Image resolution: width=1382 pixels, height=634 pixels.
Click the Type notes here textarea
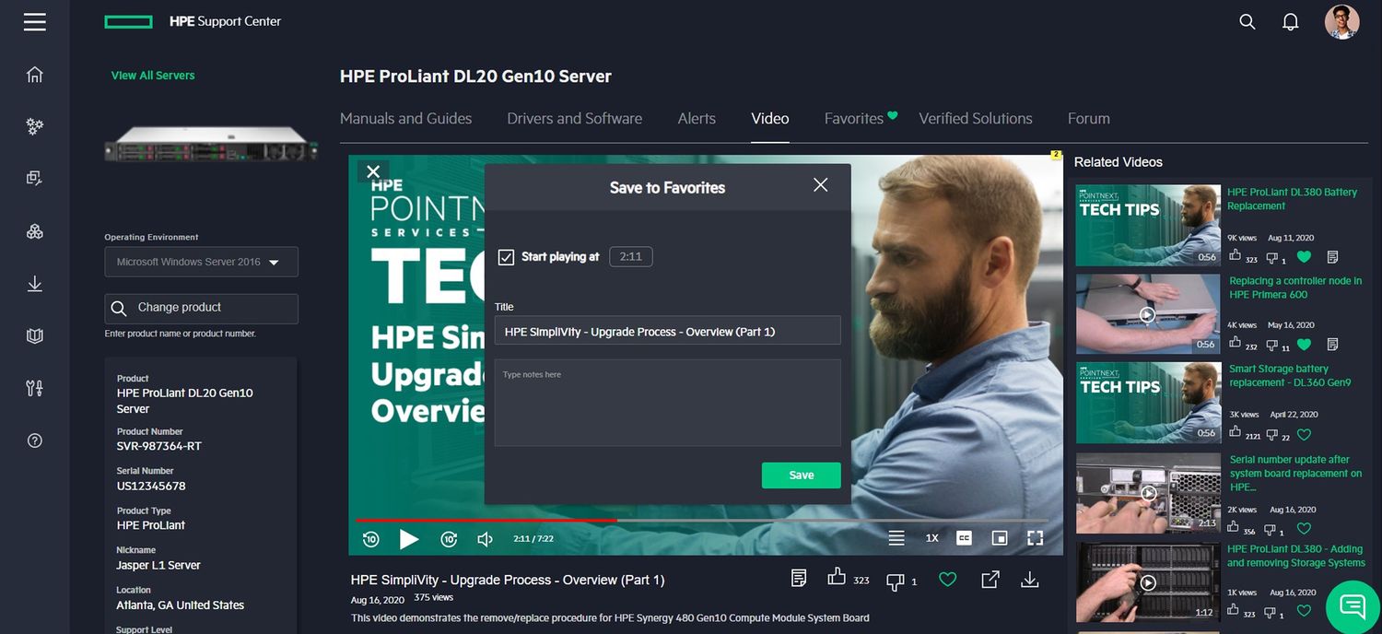(668, 403)
